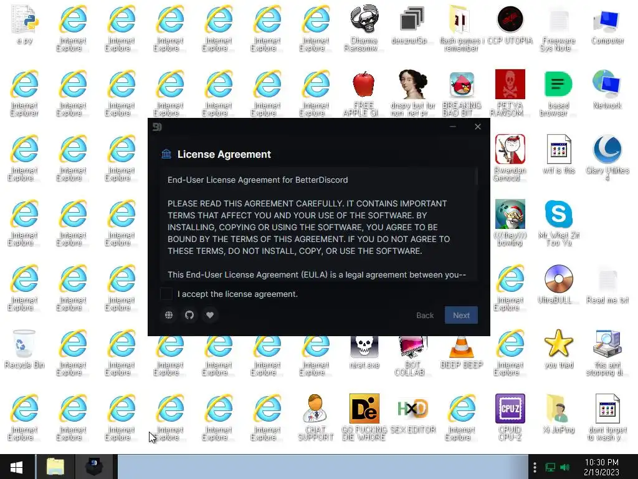The width and height of the screenshot is (638, 479).
Task: Close the BetterDiscord installer window
Action: pyautogui.click(x=478, y=127)
